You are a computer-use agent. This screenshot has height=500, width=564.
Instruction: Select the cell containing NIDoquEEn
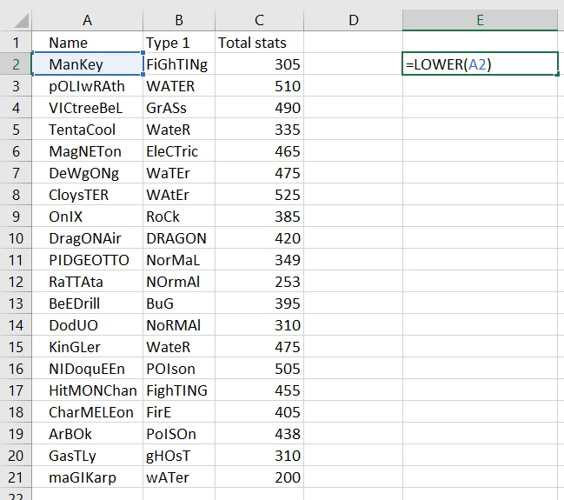click(x=88, y=369)
